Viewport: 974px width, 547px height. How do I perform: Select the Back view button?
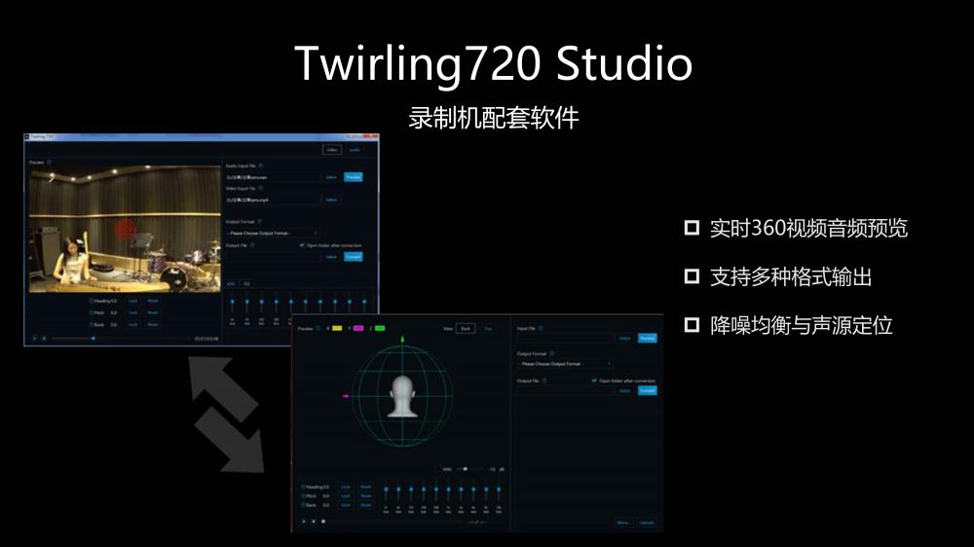coord(466,329)
